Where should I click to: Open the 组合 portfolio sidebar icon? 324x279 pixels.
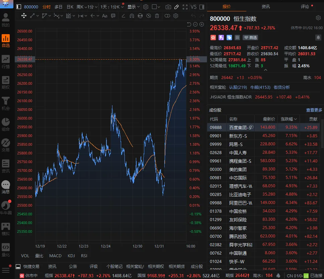point(6,124)
